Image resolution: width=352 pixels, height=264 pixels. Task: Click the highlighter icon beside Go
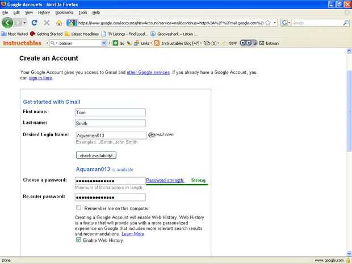[x=129, y=43]
